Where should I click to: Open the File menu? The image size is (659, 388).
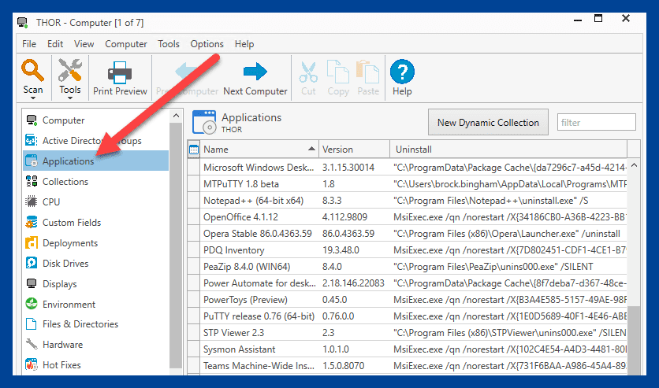pyautogui.click(x=29, y=44)
